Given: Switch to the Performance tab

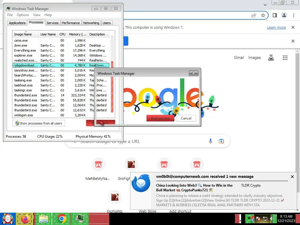Looking at the screenshot, I should [x=71, y=23].
